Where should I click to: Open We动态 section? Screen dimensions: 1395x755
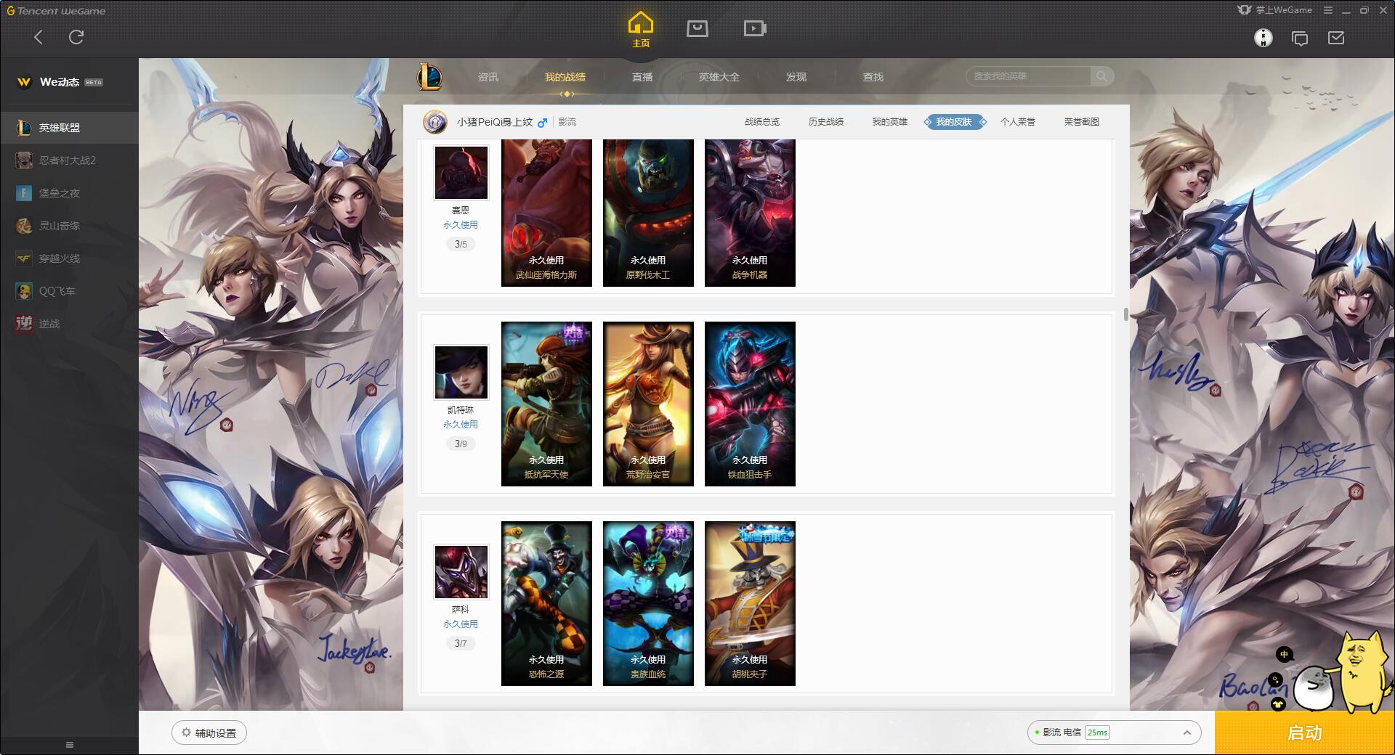point(60,82)
